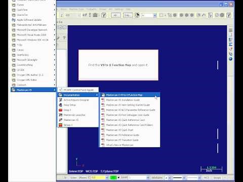243x182 pixels.
Task: Open the Mastercam X5 Quick Start document
Action: point(130,130)
